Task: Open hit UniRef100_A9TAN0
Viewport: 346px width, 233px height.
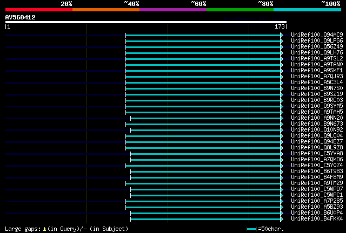Action: (317, 65)
